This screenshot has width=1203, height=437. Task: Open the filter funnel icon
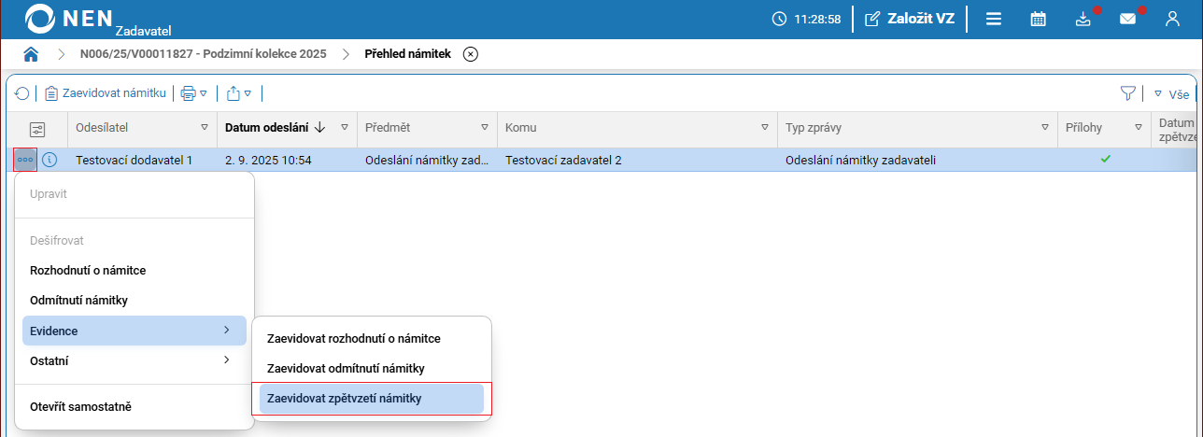(x=1128, y=93)
